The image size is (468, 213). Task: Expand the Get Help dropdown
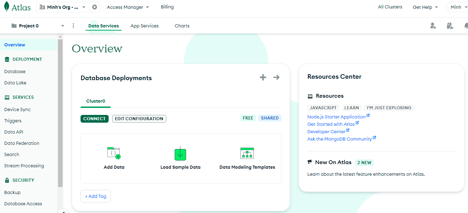tap(425, 7)
